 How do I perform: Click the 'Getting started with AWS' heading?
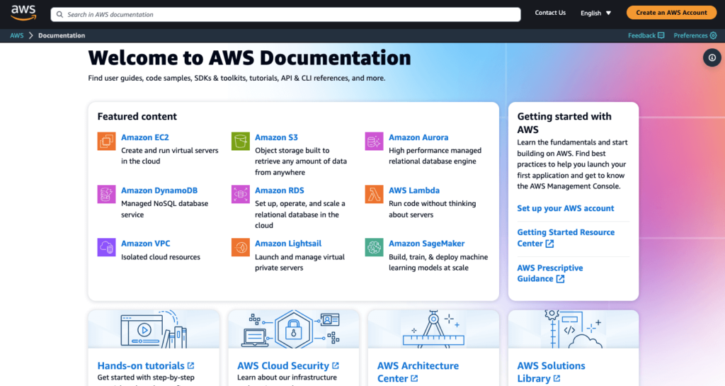click(x=564, y=123)
